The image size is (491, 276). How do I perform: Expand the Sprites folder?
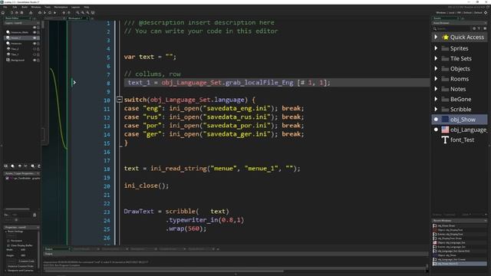[436, 48]
